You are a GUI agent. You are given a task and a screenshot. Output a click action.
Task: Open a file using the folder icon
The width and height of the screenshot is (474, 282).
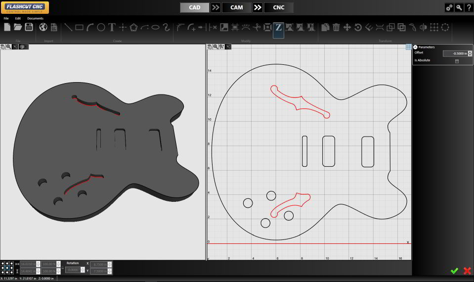tap(18, 27)
